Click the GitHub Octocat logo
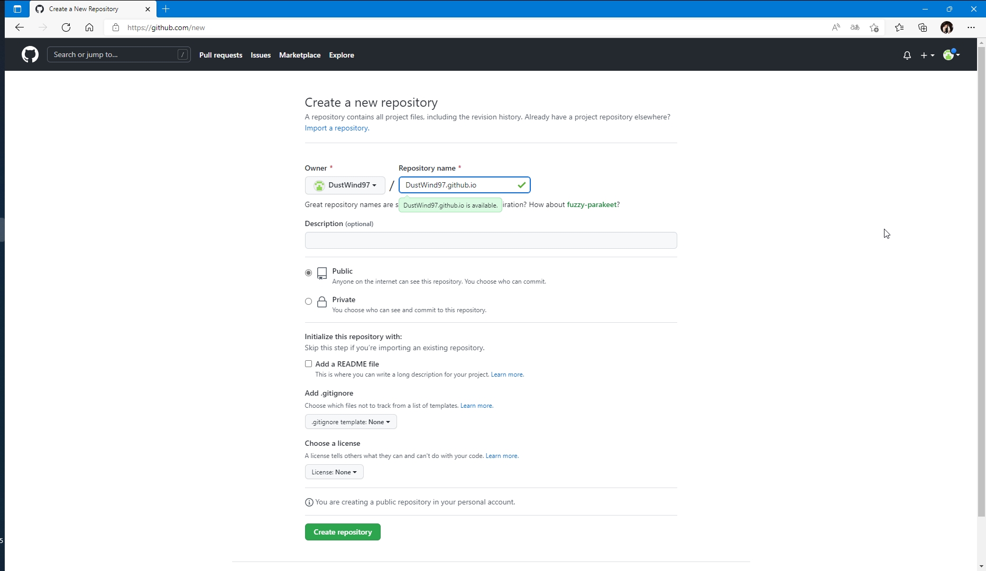 coord(30,54)
